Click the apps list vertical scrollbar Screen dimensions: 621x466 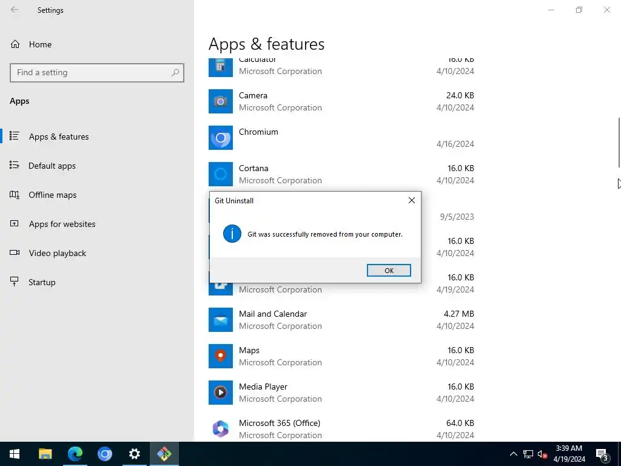[x=619, y=143]
